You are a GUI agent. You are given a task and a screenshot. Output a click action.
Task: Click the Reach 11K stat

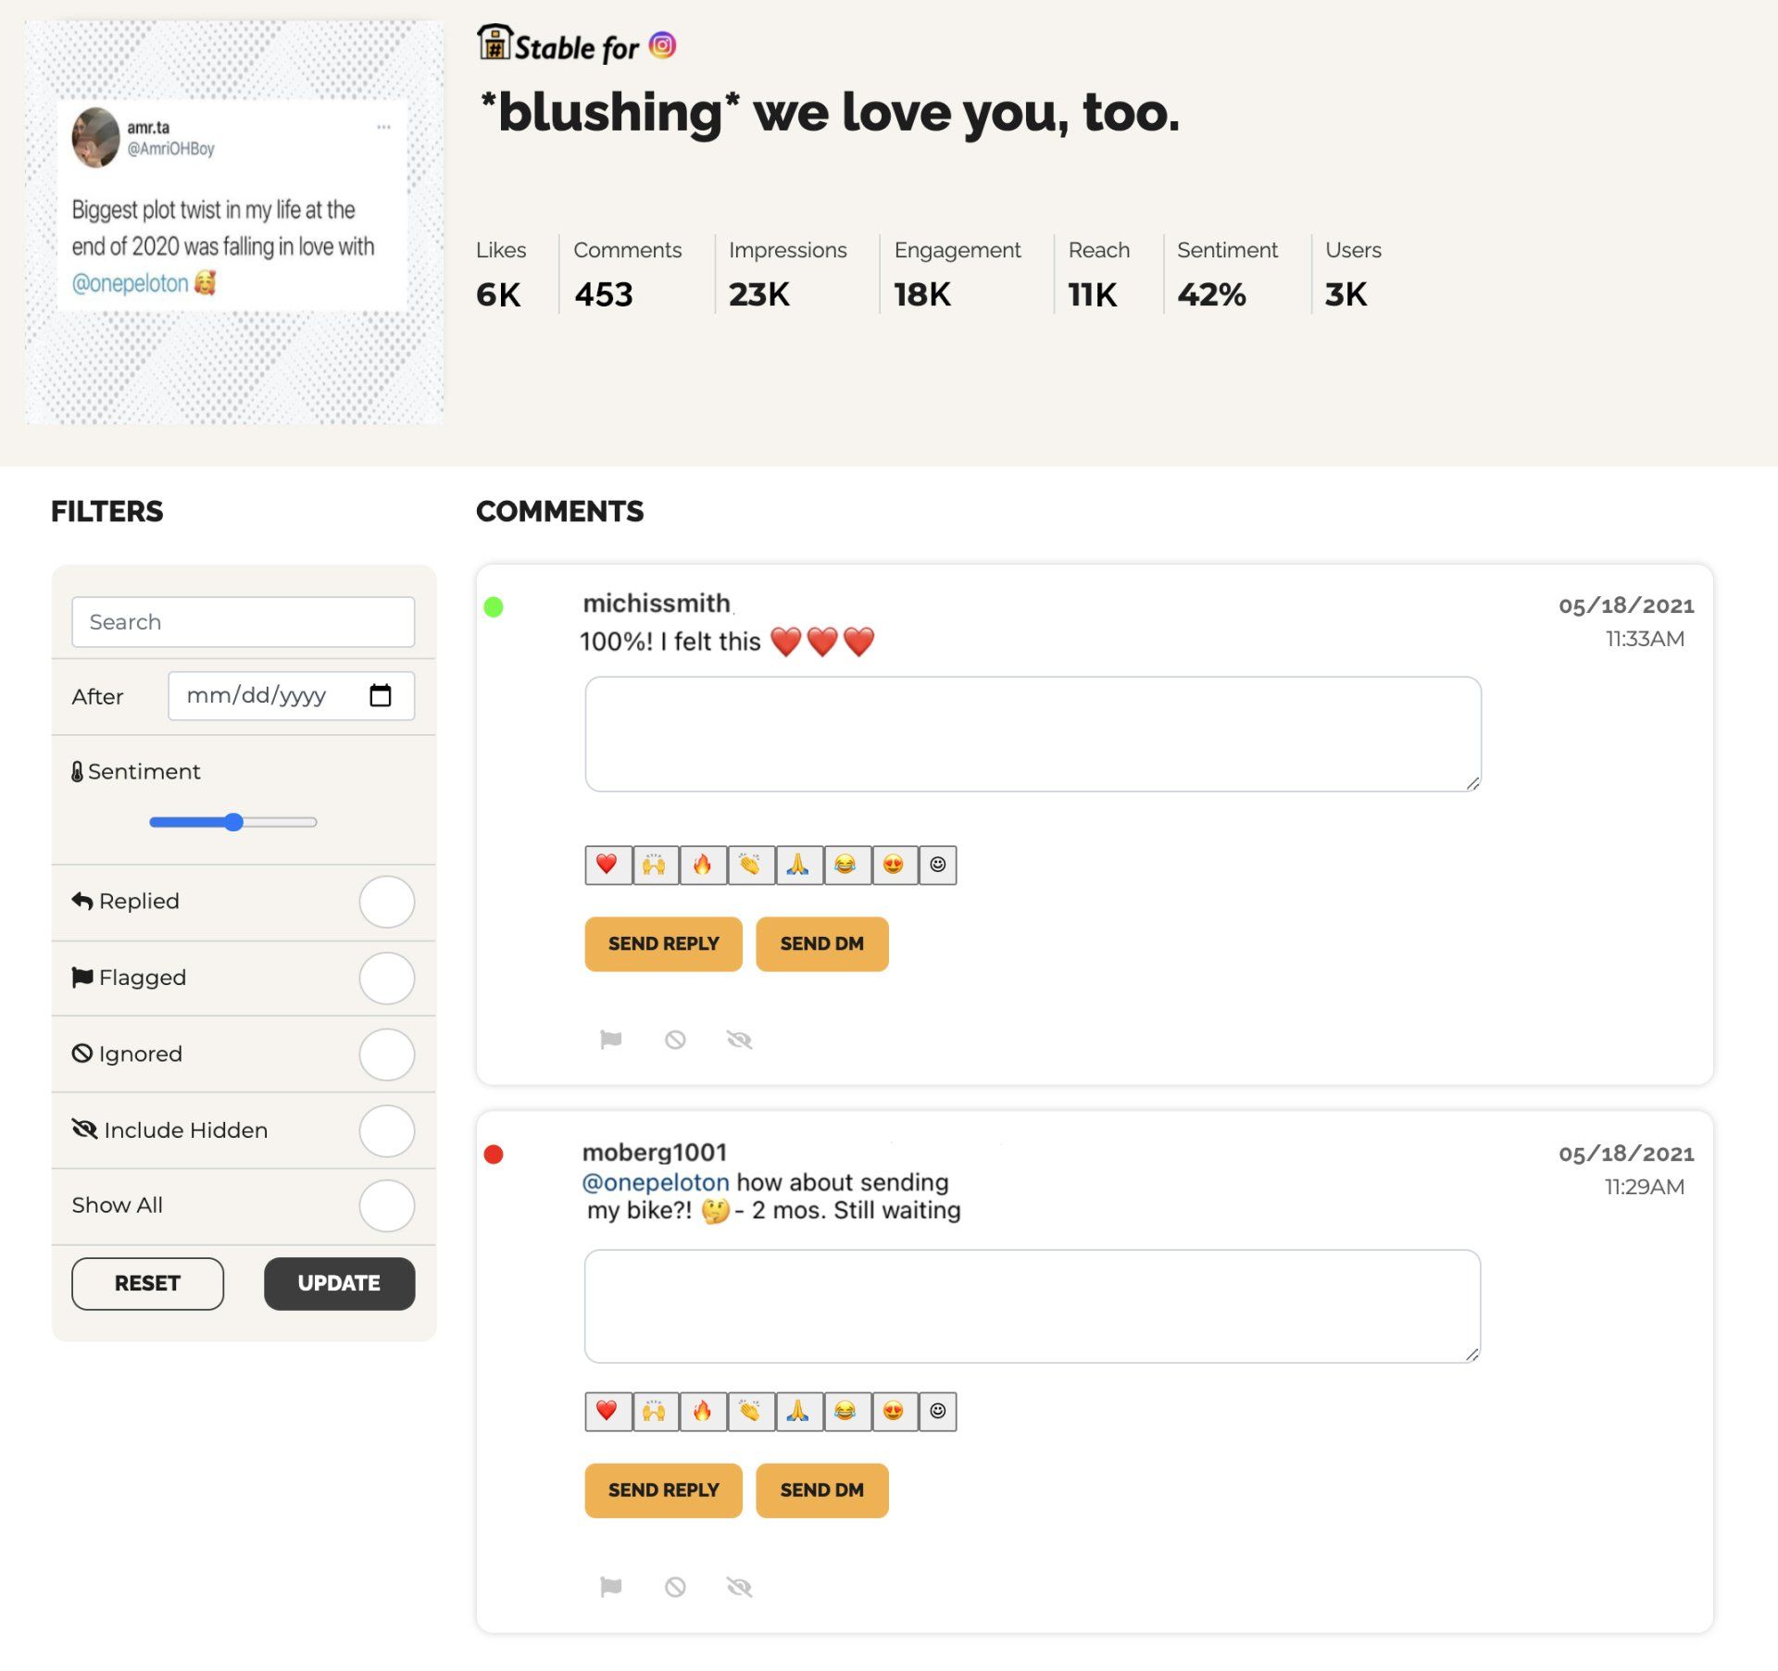(x=1098, y=274)
